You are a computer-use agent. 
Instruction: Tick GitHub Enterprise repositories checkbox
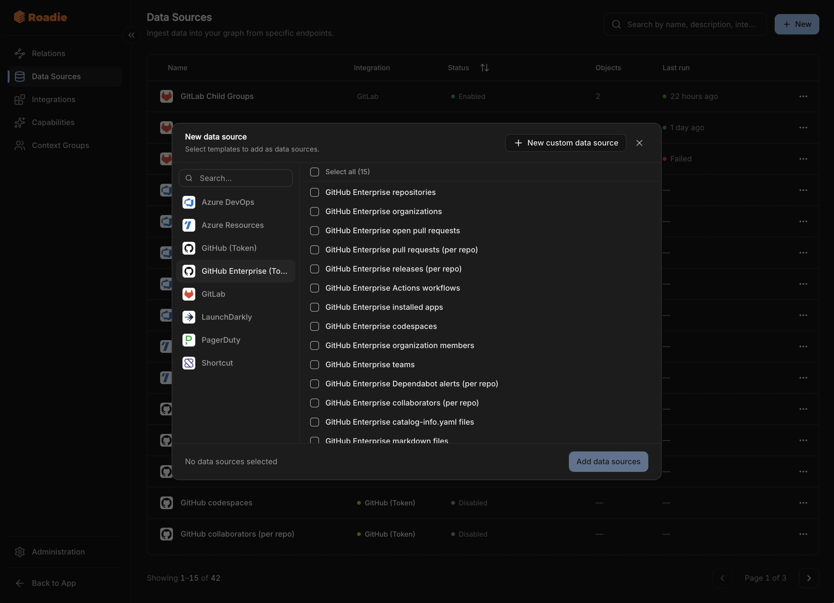314,192
